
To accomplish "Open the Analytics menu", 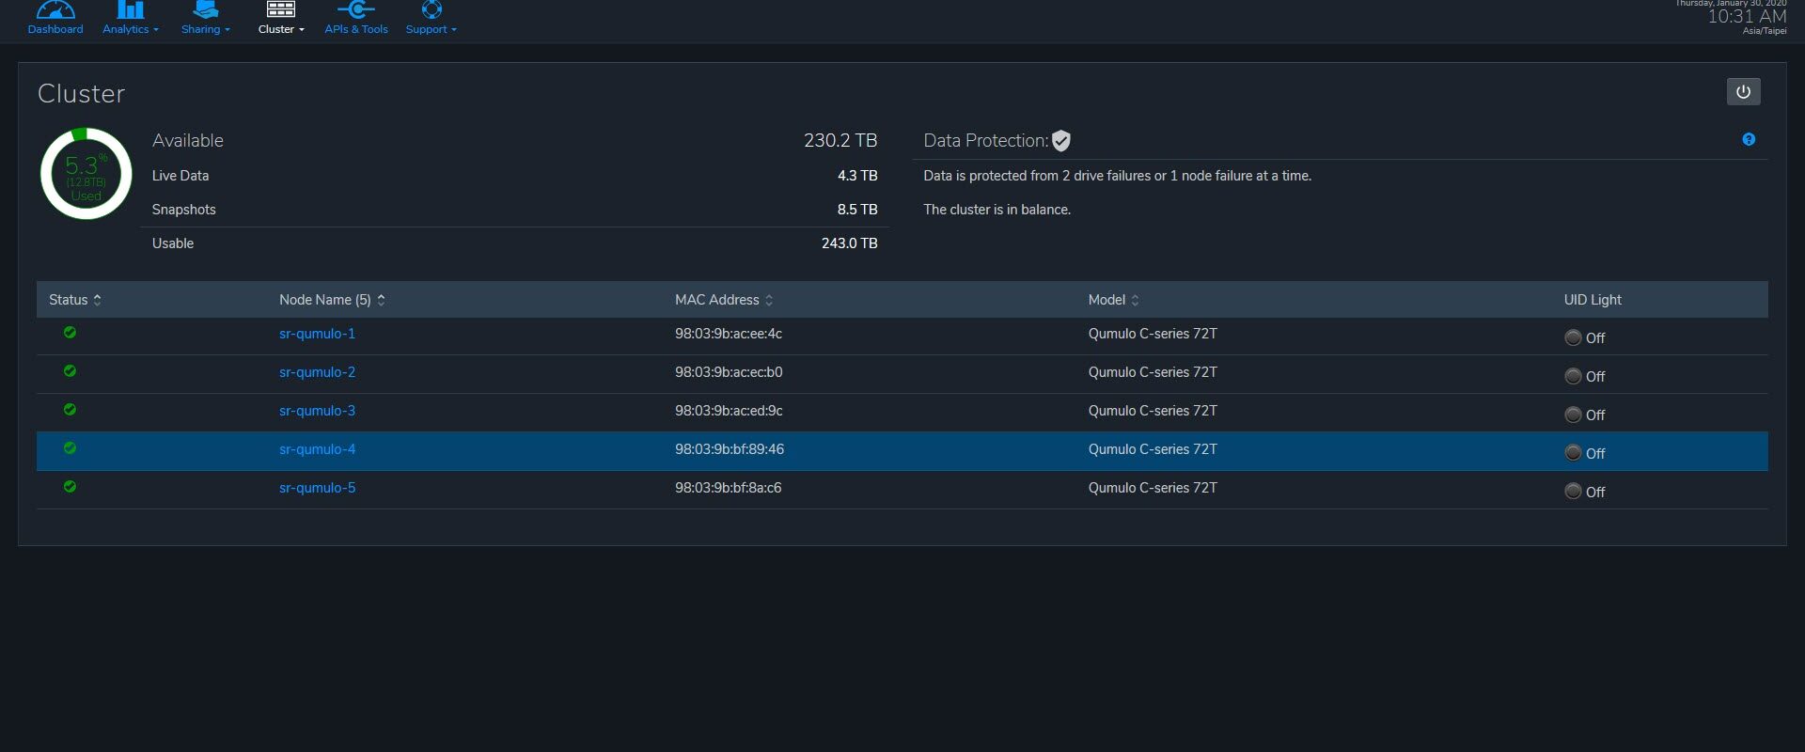I will [x=131, y=29].
